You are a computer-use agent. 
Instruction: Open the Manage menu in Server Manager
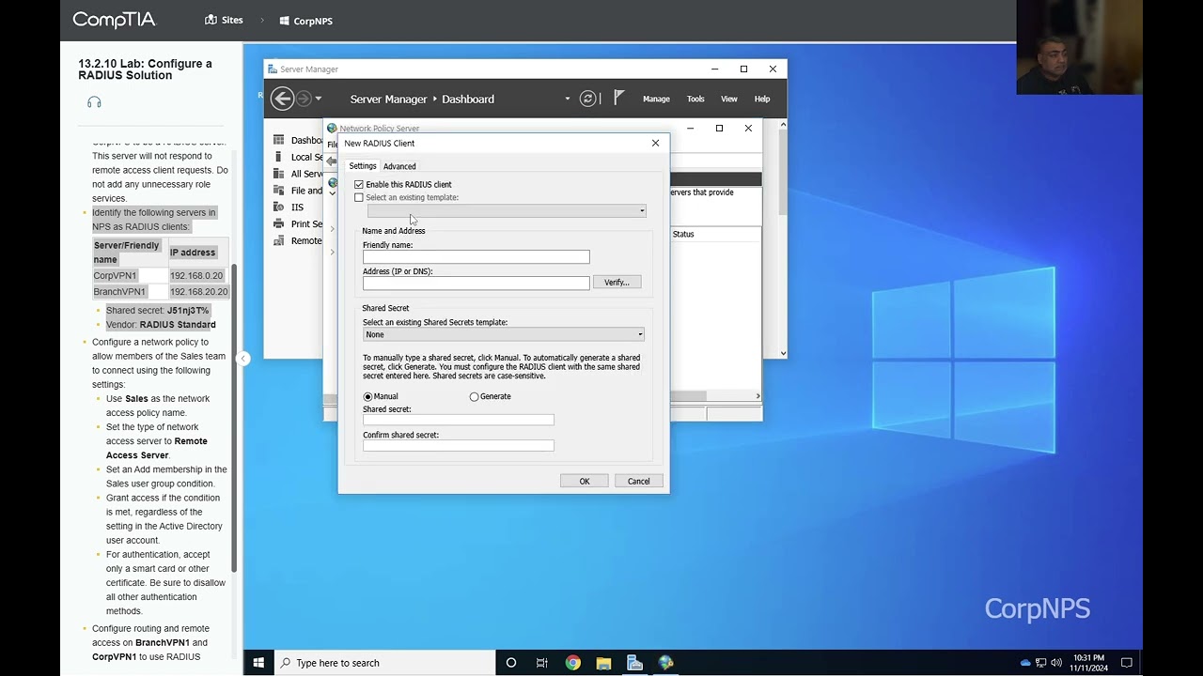656,99
